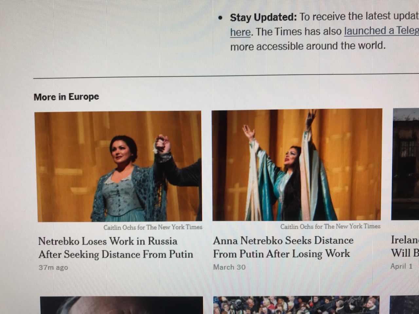419x314 pixels.
Task: Click the photo credit under the first photo
Action: 153,227
